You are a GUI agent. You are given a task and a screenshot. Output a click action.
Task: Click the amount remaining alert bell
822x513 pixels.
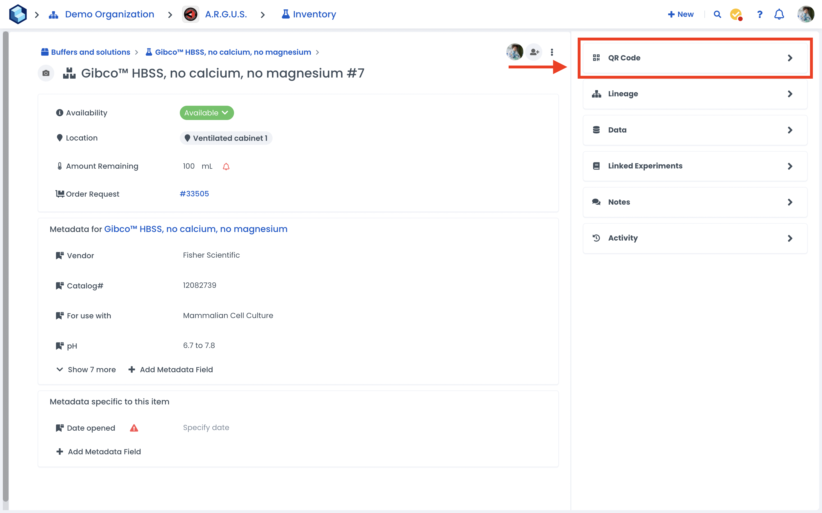coord(226,166)
